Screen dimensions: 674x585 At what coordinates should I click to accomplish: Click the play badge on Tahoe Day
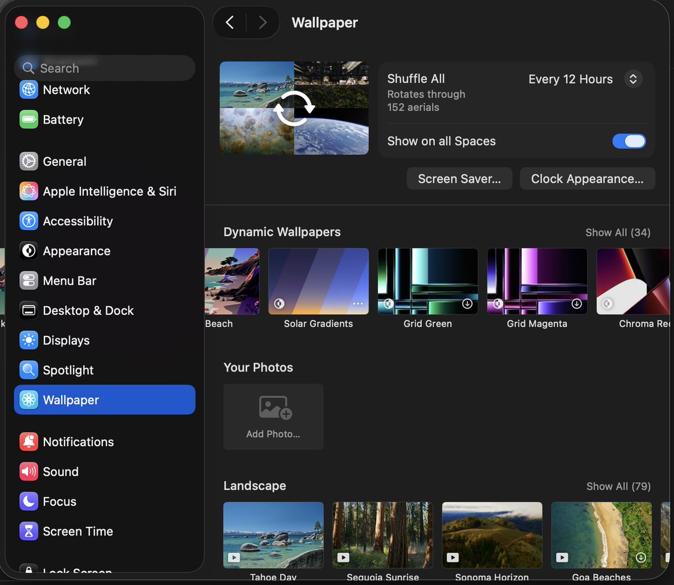pos(234,557)
